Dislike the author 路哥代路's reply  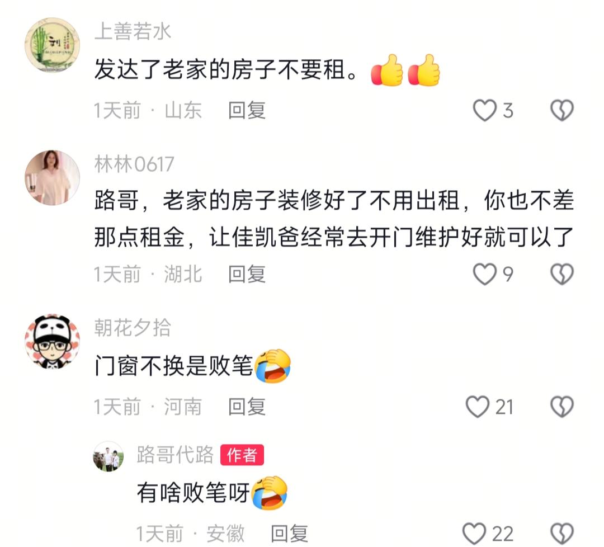point(562,534)
